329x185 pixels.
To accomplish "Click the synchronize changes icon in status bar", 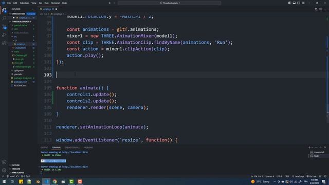I will pos(17,176).
